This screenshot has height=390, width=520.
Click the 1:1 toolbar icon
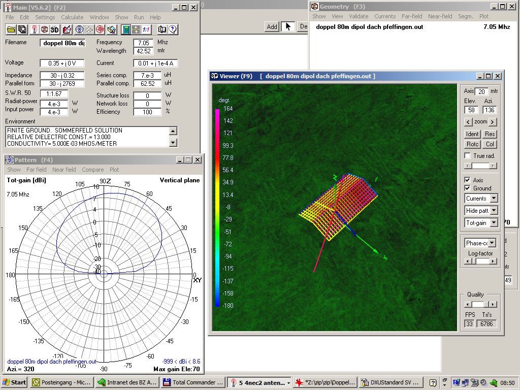pyautogui.click(x=146, y=29)
